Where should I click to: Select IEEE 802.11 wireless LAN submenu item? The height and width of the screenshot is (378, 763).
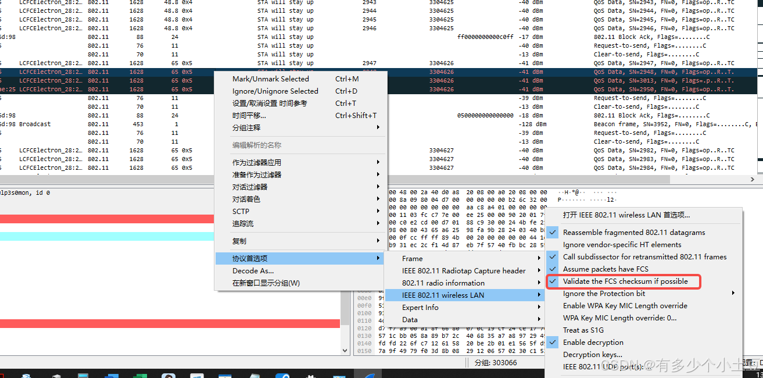tap(464, 295)
